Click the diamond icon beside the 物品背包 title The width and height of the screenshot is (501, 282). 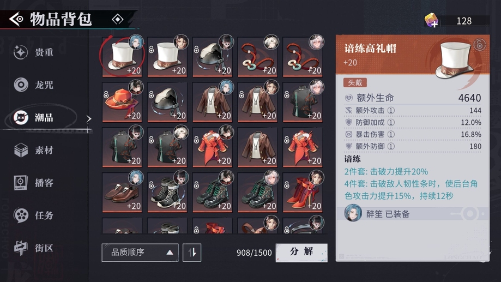118,20
